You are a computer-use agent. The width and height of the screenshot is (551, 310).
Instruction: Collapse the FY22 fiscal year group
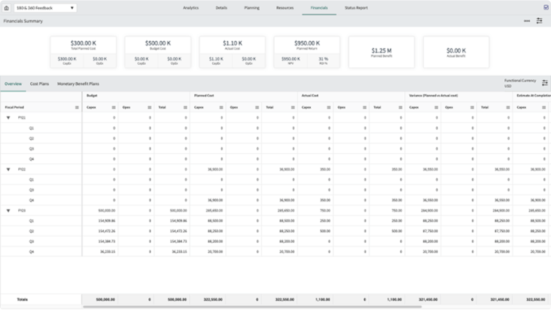(x=8, y=169)
